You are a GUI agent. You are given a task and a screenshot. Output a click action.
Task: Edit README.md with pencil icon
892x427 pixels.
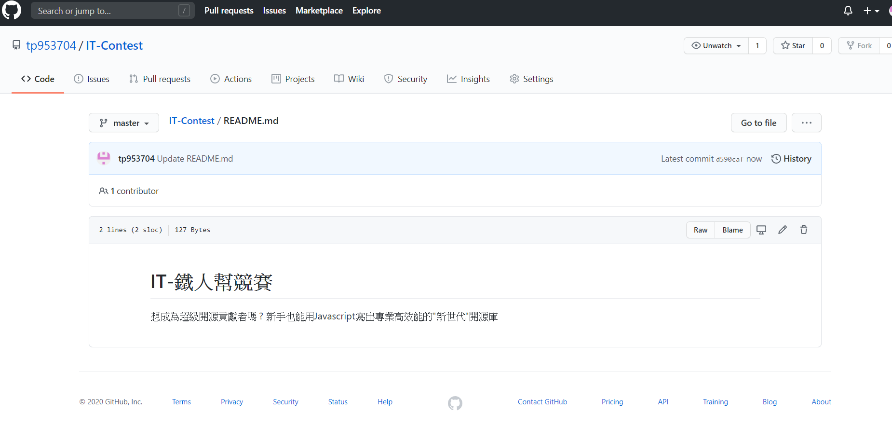pyautogui.click(x=783, y=230)
